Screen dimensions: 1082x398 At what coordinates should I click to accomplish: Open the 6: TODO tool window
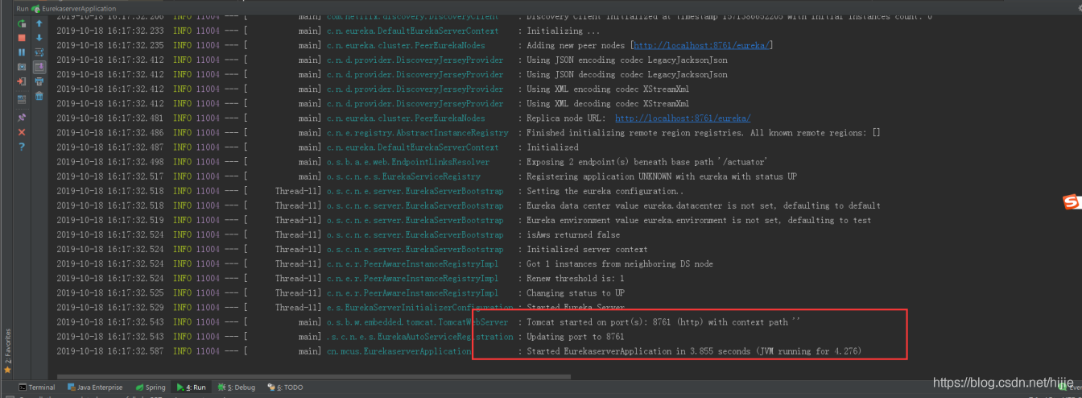(285, 388)
